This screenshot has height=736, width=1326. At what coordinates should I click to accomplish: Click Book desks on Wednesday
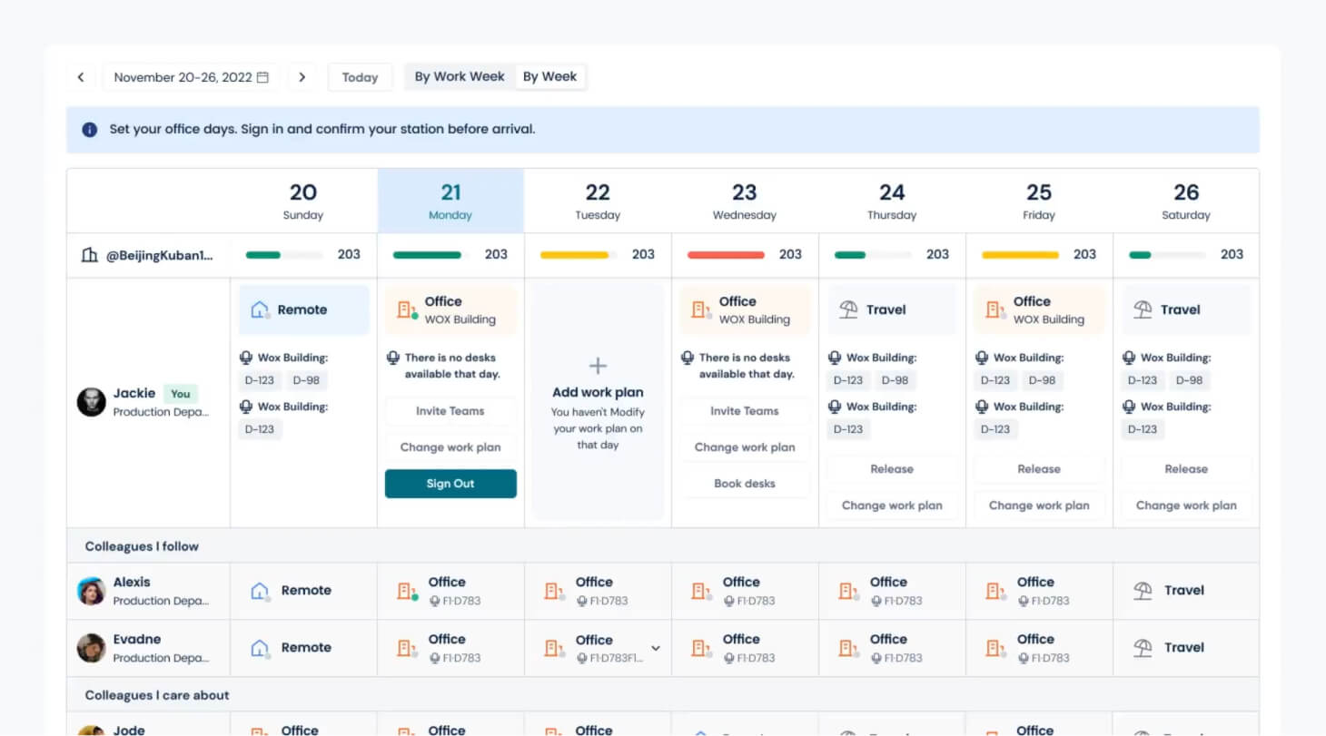pos(745,484)
